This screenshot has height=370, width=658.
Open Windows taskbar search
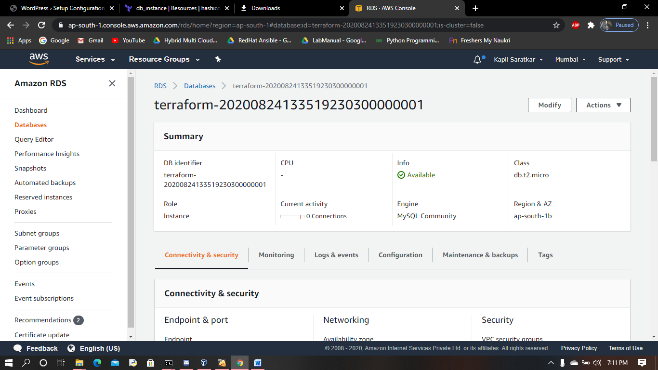(26, 363)
